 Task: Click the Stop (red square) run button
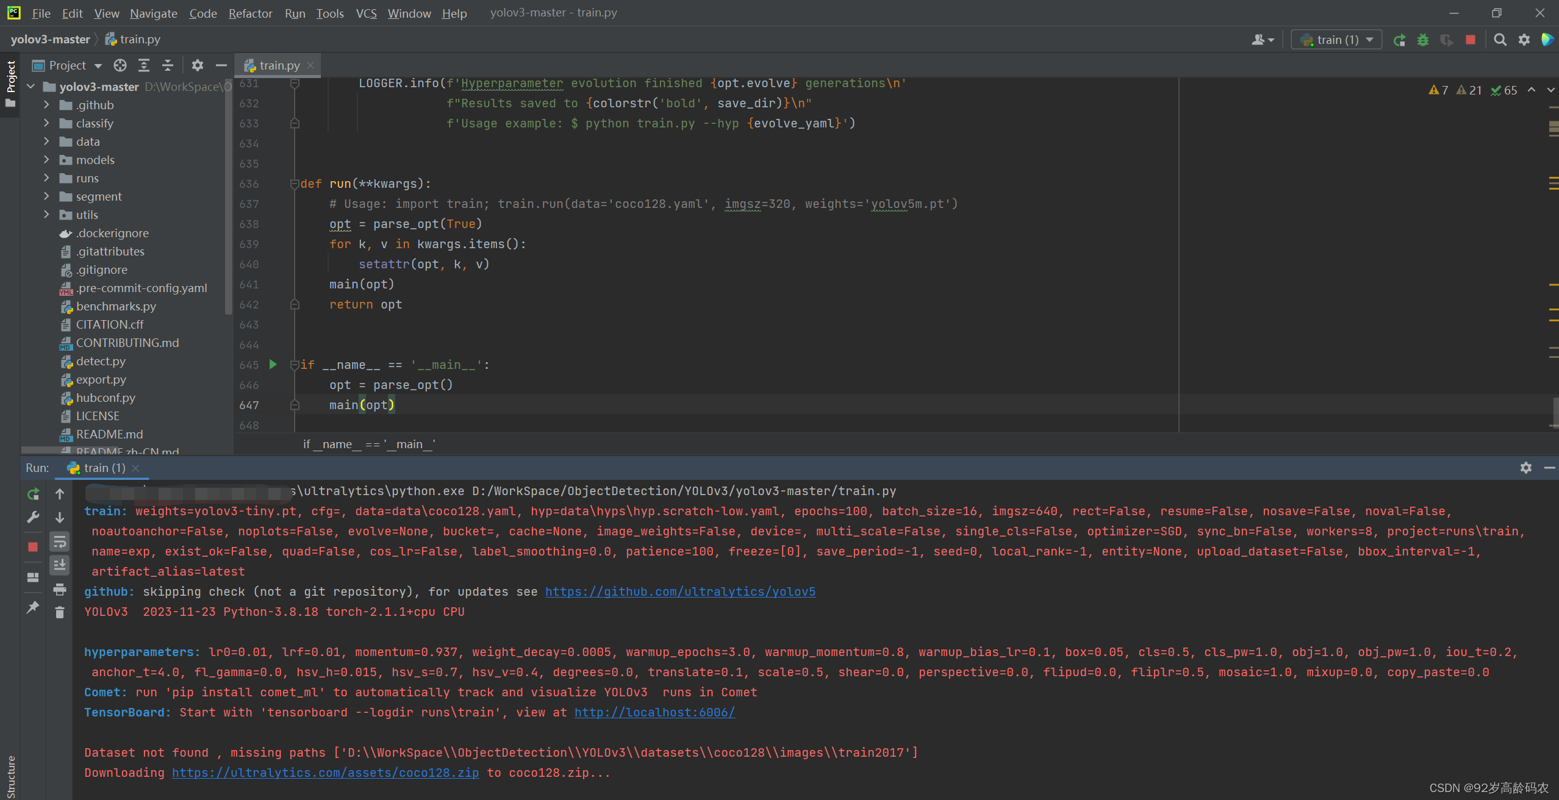click(1470, 40)
